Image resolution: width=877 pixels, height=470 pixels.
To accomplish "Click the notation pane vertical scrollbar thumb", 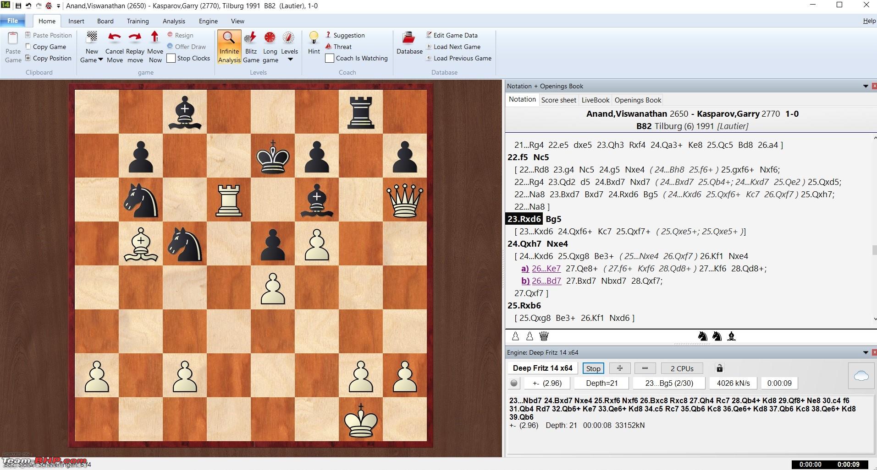I will tap(874, 250).
